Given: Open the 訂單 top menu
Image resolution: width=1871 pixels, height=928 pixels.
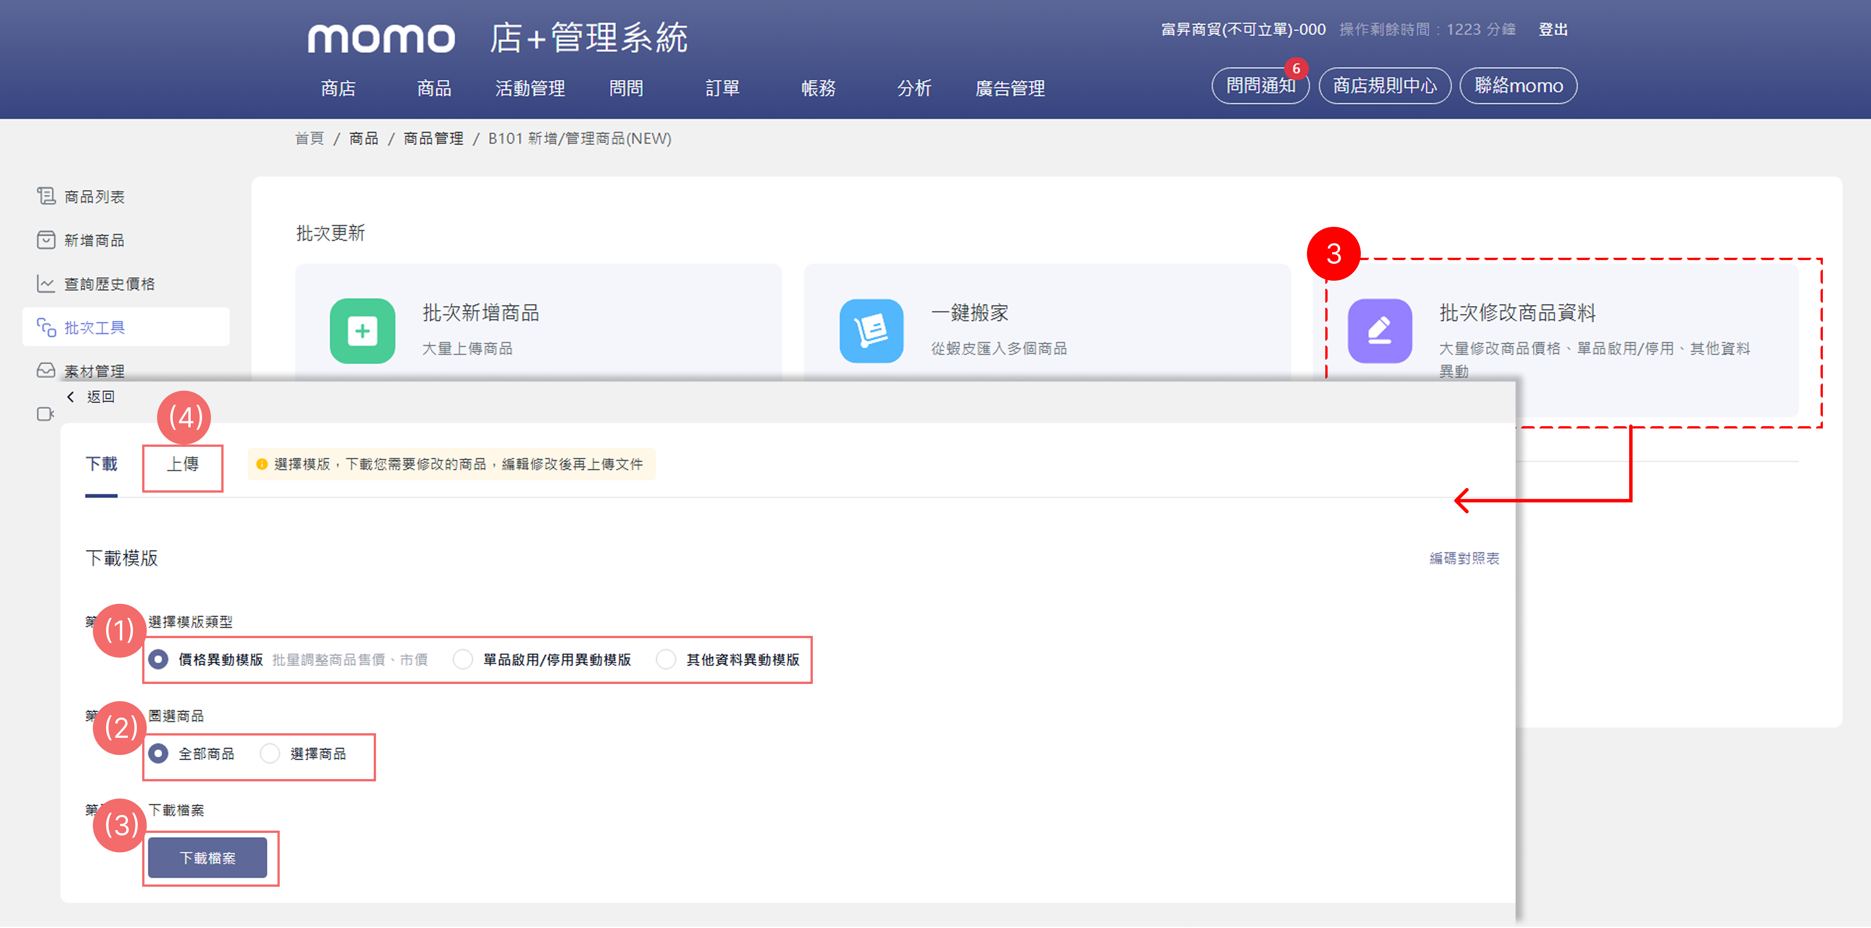Looking at the screenshot, I should [x=722, y=89].
